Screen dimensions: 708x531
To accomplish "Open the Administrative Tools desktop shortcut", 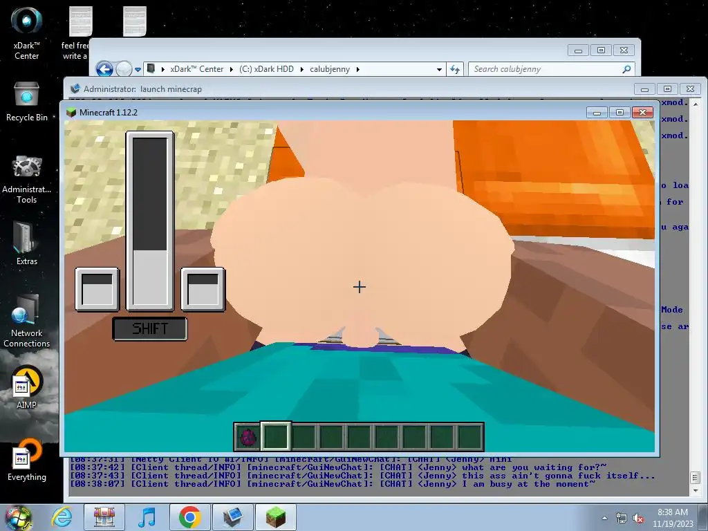I will point(27,179).
